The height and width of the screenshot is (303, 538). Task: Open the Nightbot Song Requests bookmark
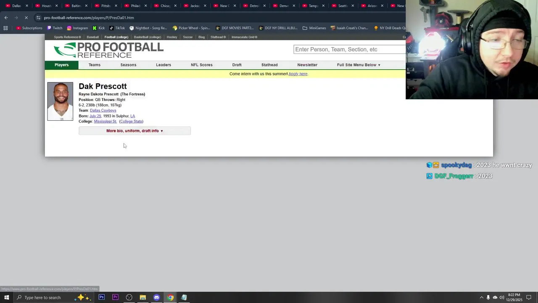coord(148,28)
